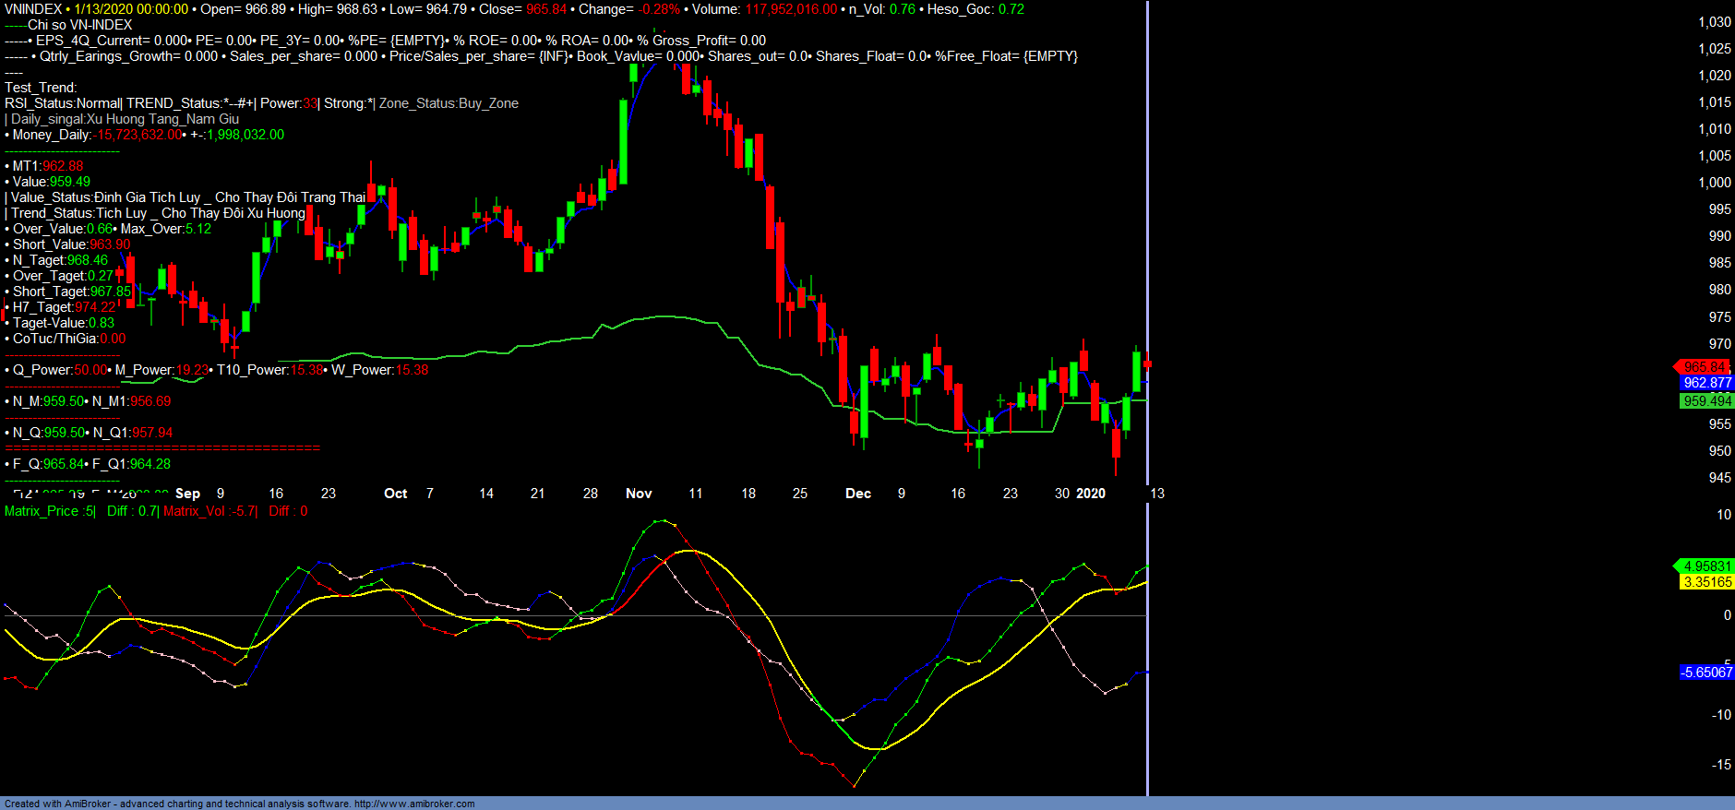Click the red 965.84 close price tag
The width and height of the screenshot is (1735, 810).
pos(1704,367)
